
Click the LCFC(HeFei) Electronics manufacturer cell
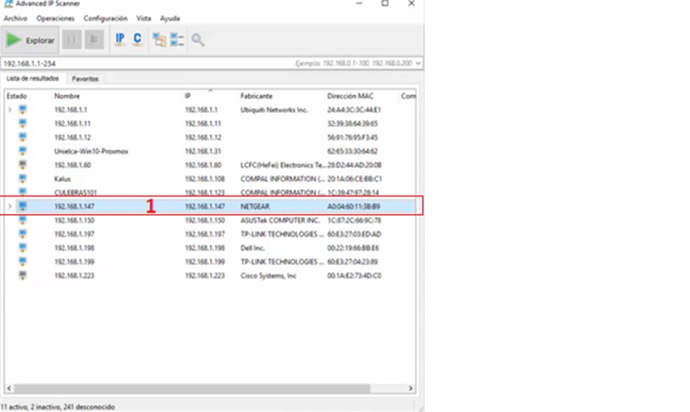coord(282,165)
